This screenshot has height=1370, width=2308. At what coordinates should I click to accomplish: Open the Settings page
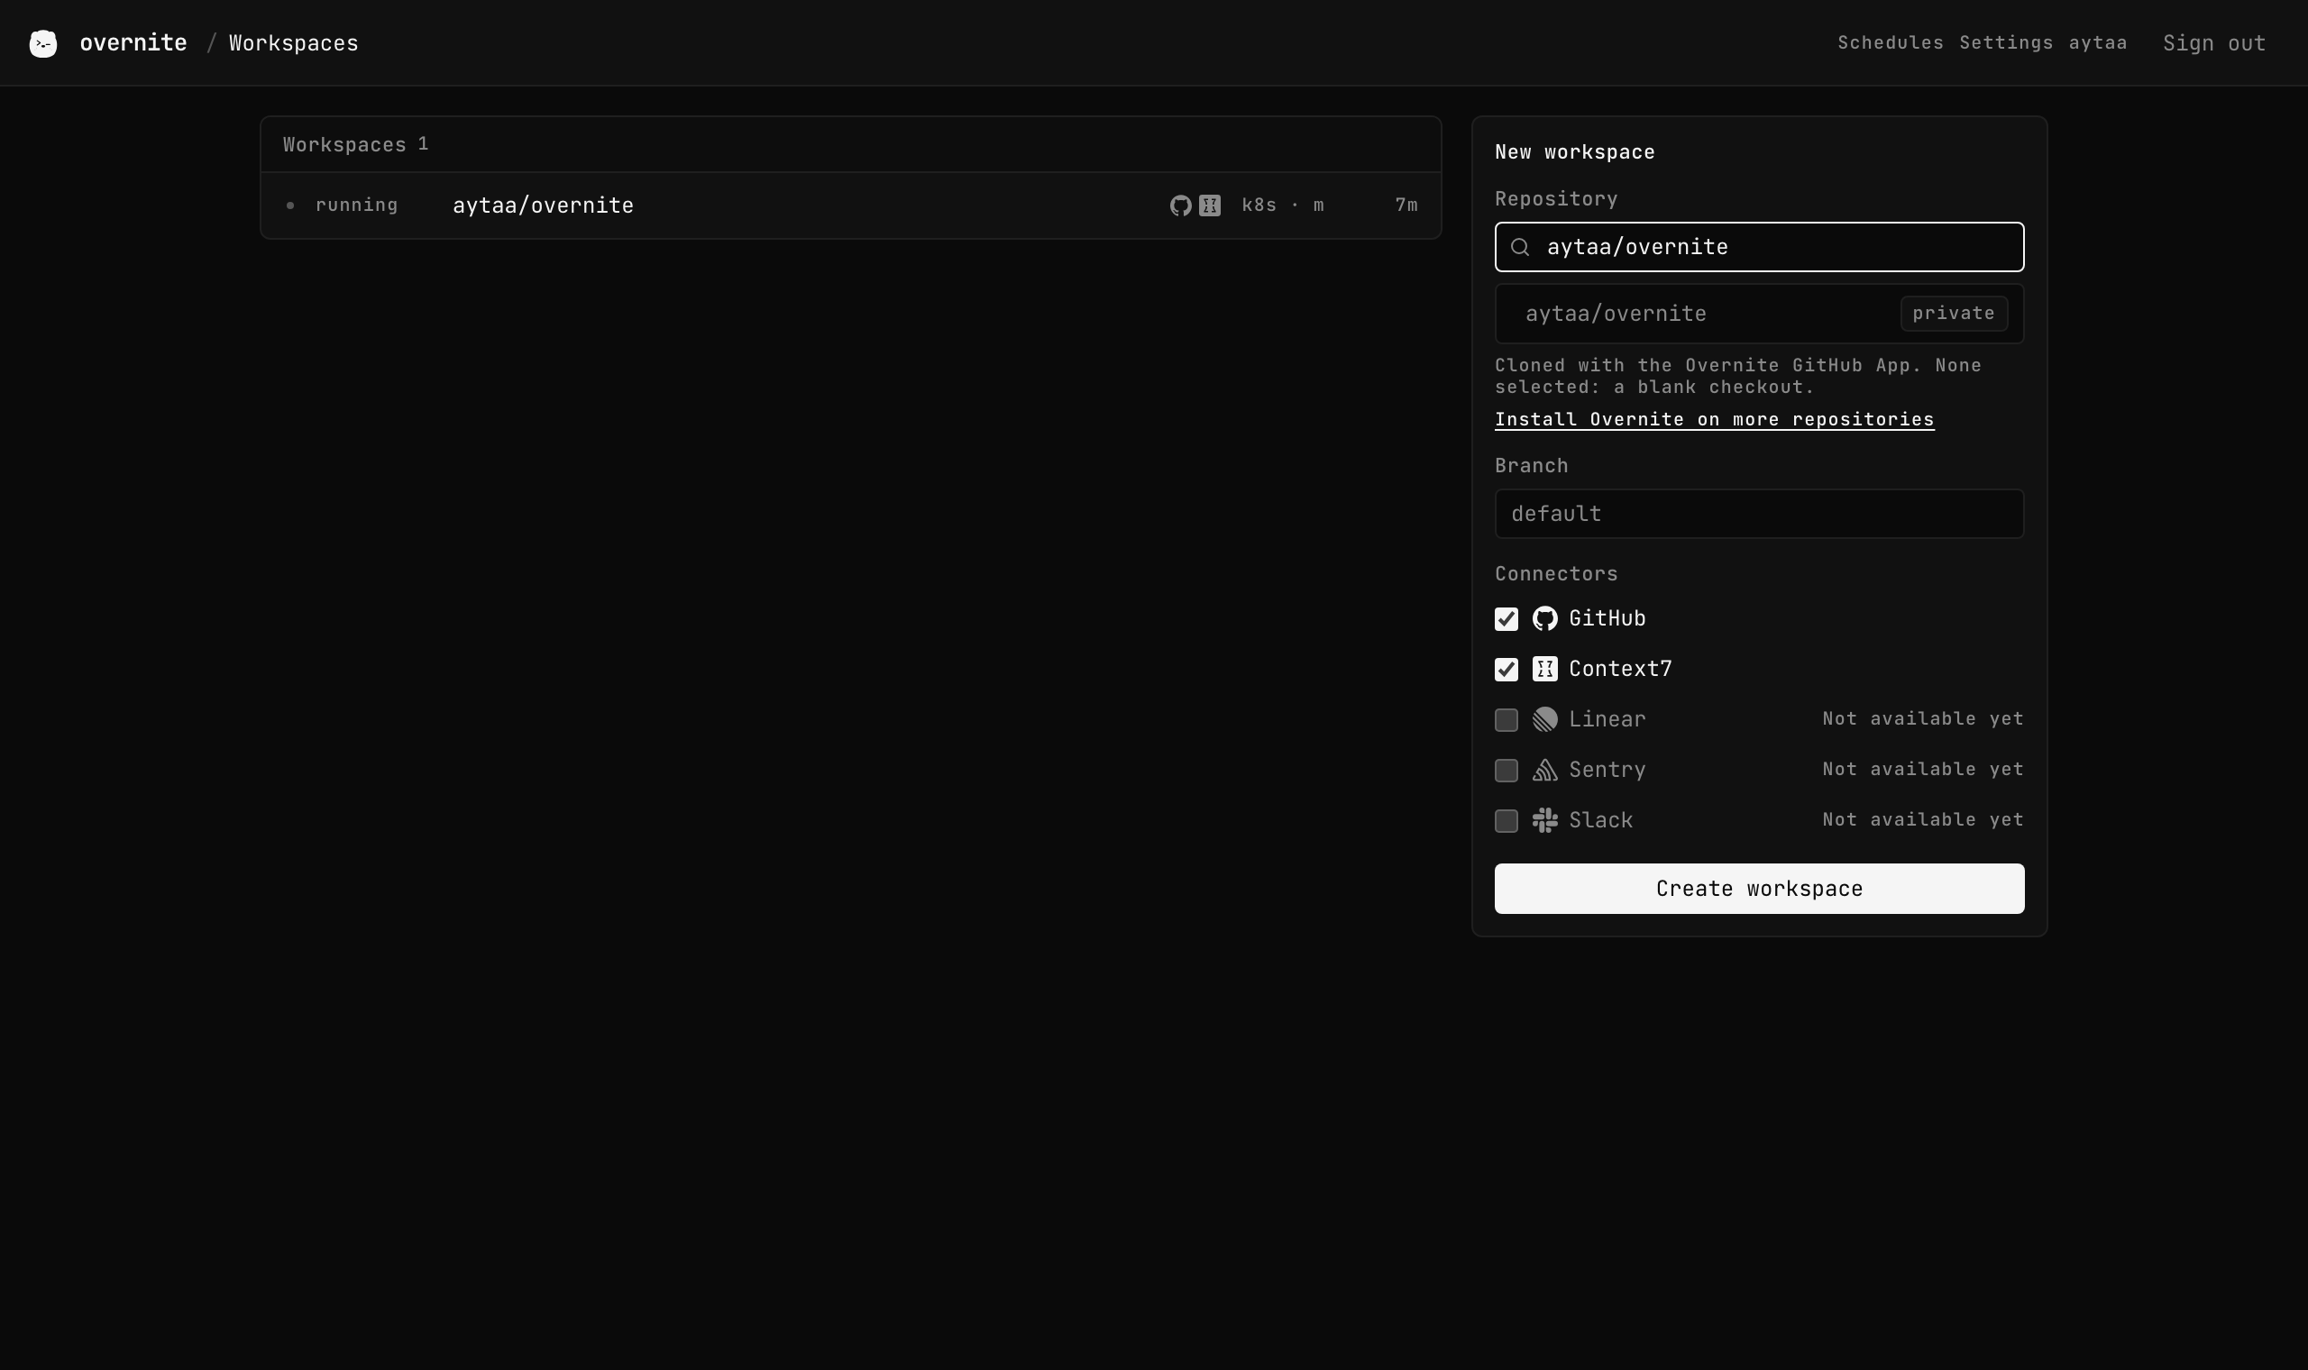(x=2005, y=43)
